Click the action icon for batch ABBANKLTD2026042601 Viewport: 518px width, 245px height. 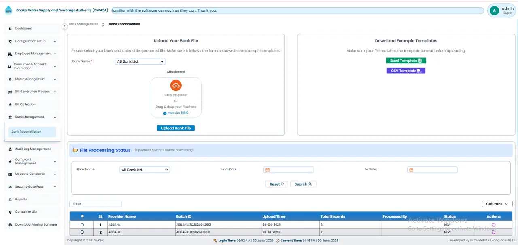(493, 225)
